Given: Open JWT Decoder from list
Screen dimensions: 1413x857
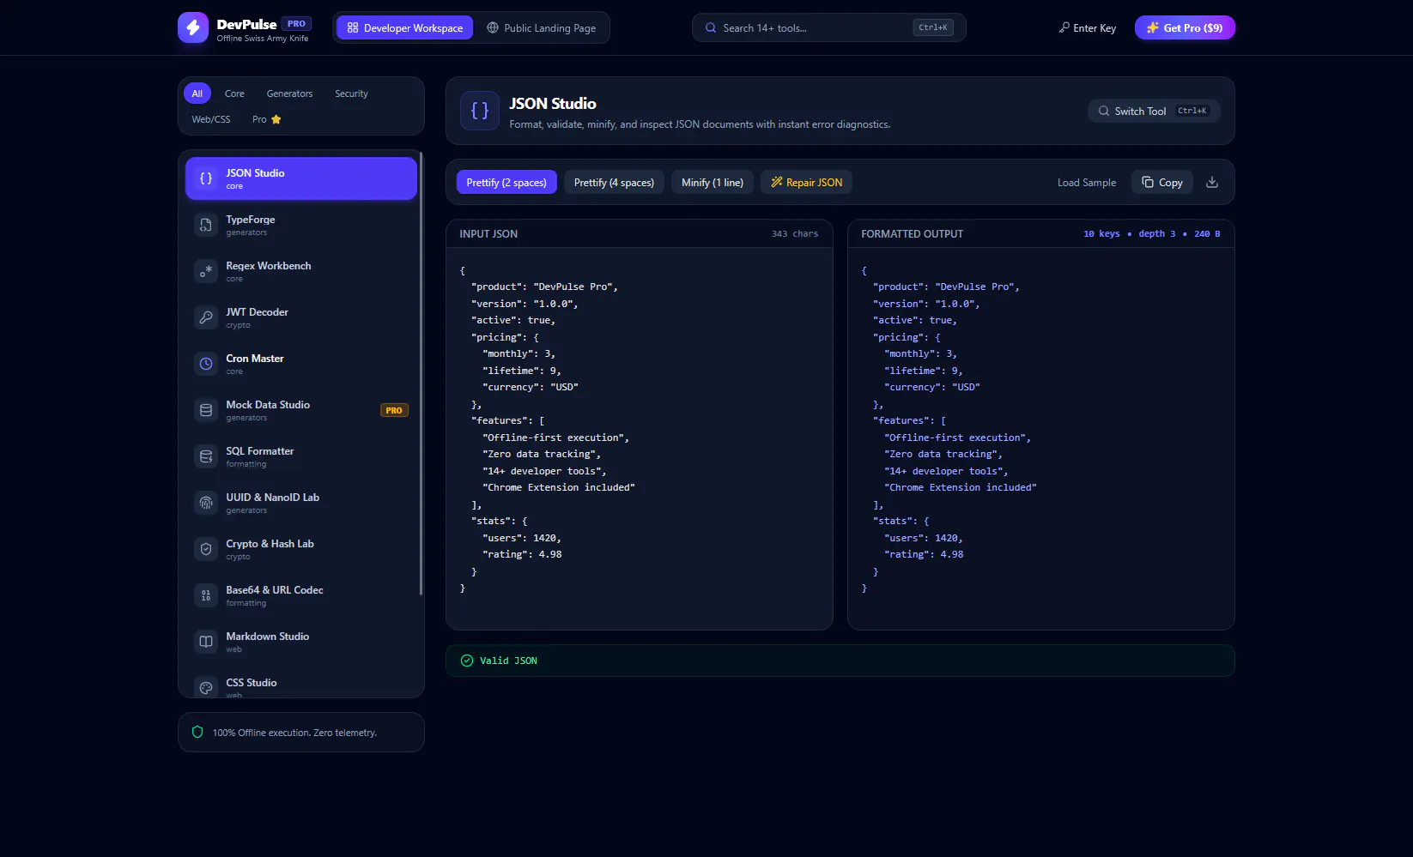Looking at the screenshot, I should [301, 317].
